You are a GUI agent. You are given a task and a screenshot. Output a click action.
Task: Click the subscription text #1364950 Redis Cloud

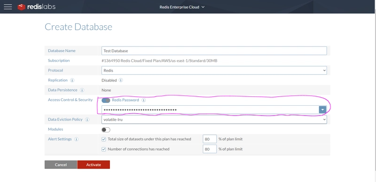[159, 61]
